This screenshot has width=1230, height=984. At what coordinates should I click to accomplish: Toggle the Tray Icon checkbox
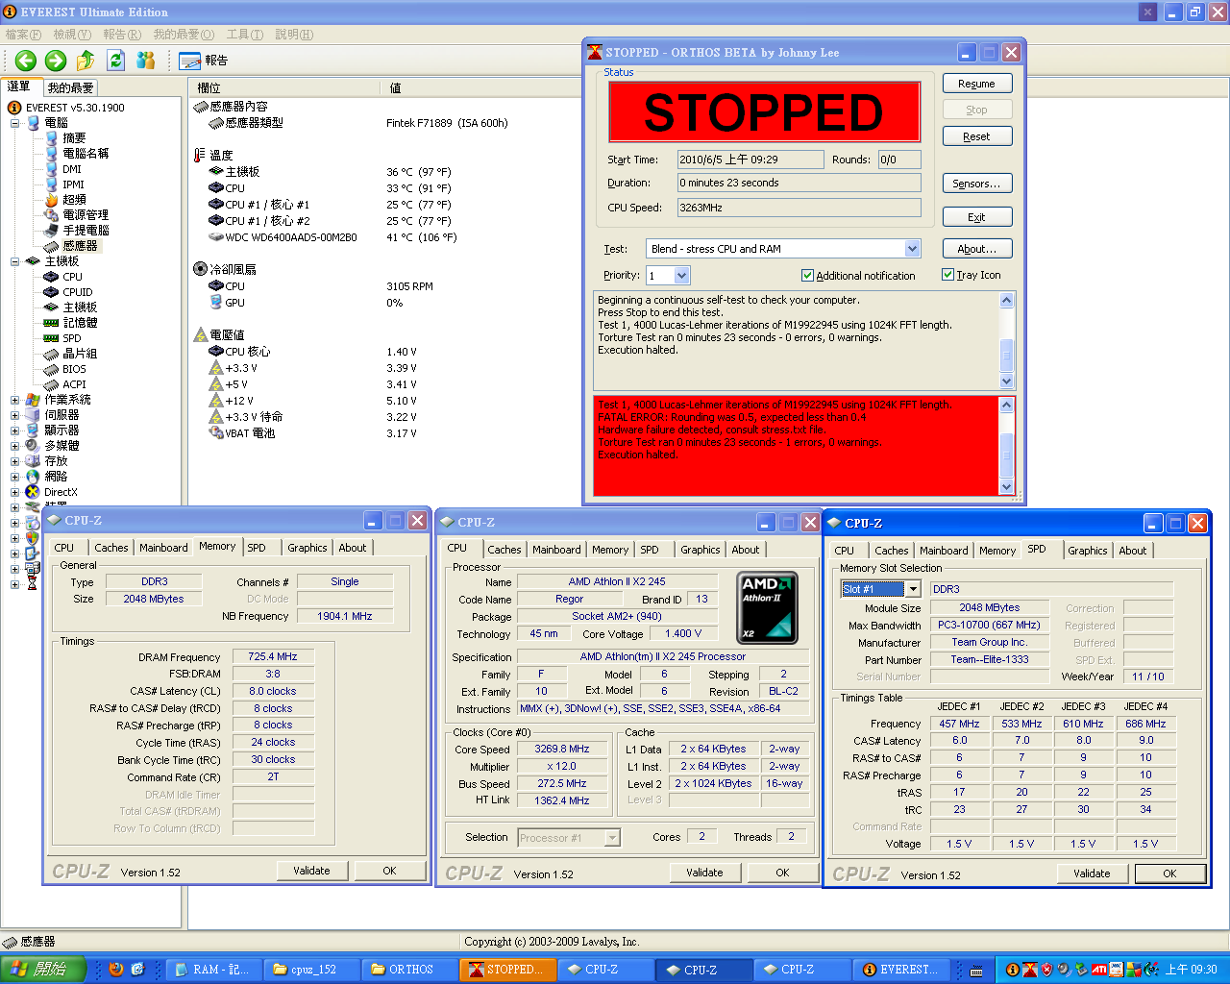[947, 275]
